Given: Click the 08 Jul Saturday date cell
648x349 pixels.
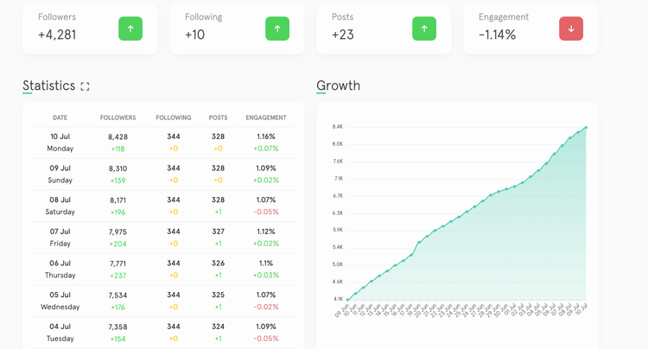Looking at the screenshot, I should (60, 206).
